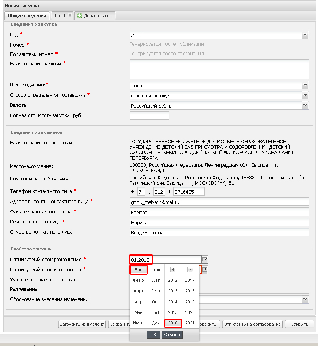The width and height of the screenshot is (318, 346).
Task: Select year 2014 in picker
Action: click(173, 302)
